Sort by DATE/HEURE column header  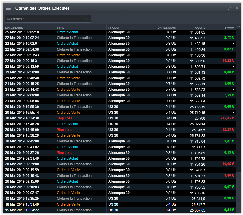pos(14,28)
